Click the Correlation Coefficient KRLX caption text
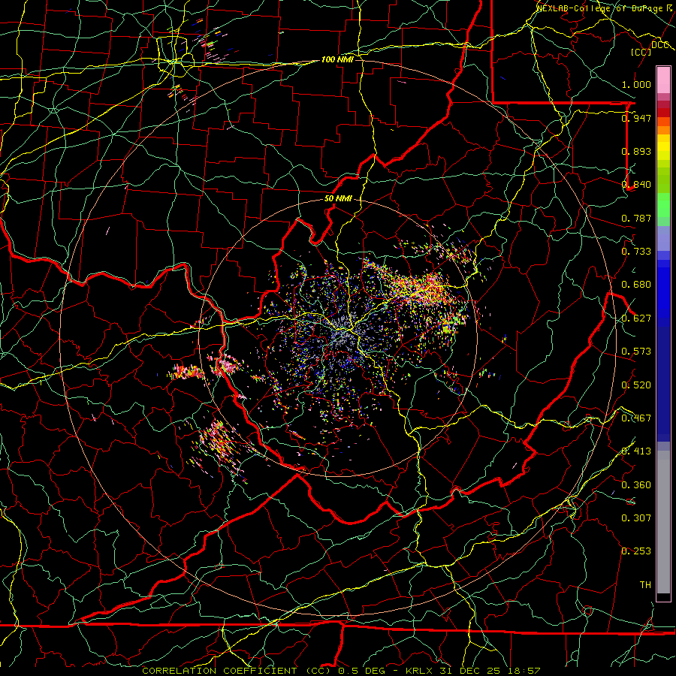This screenshot has height=676, width=676. [340, 671]
